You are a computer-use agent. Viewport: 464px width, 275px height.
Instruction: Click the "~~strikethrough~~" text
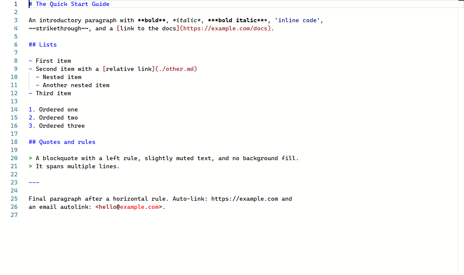(x=59, y=29)
